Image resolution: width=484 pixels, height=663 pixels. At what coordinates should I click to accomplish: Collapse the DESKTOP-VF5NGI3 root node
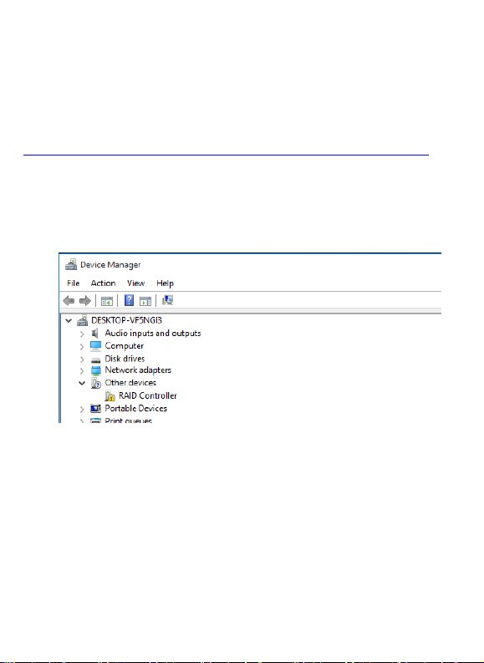[x=69, y=321]
